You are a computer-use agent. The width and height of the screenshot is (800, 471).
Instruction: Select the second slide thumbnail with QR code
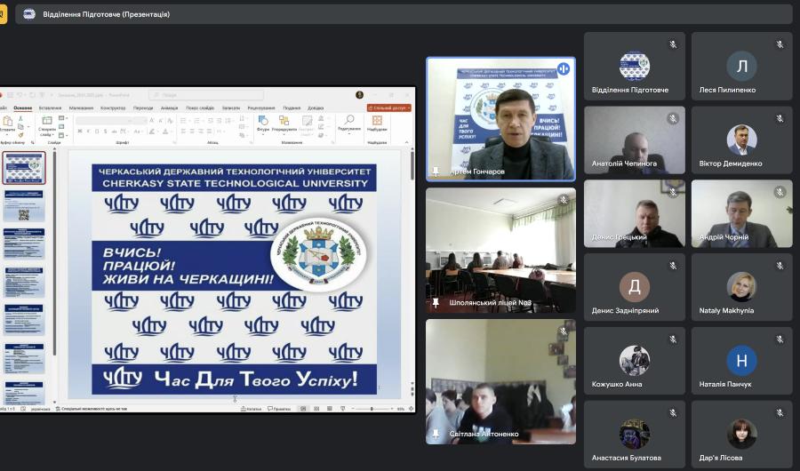point(24,206)
